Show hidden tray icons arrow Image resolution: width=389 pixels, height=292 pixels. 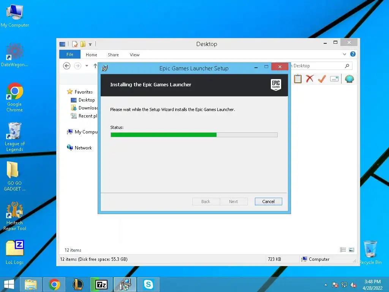click(326, 285)
